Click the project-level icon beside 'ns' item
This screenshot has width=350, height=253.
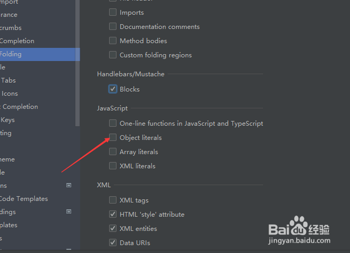click(x=69, y=185)
